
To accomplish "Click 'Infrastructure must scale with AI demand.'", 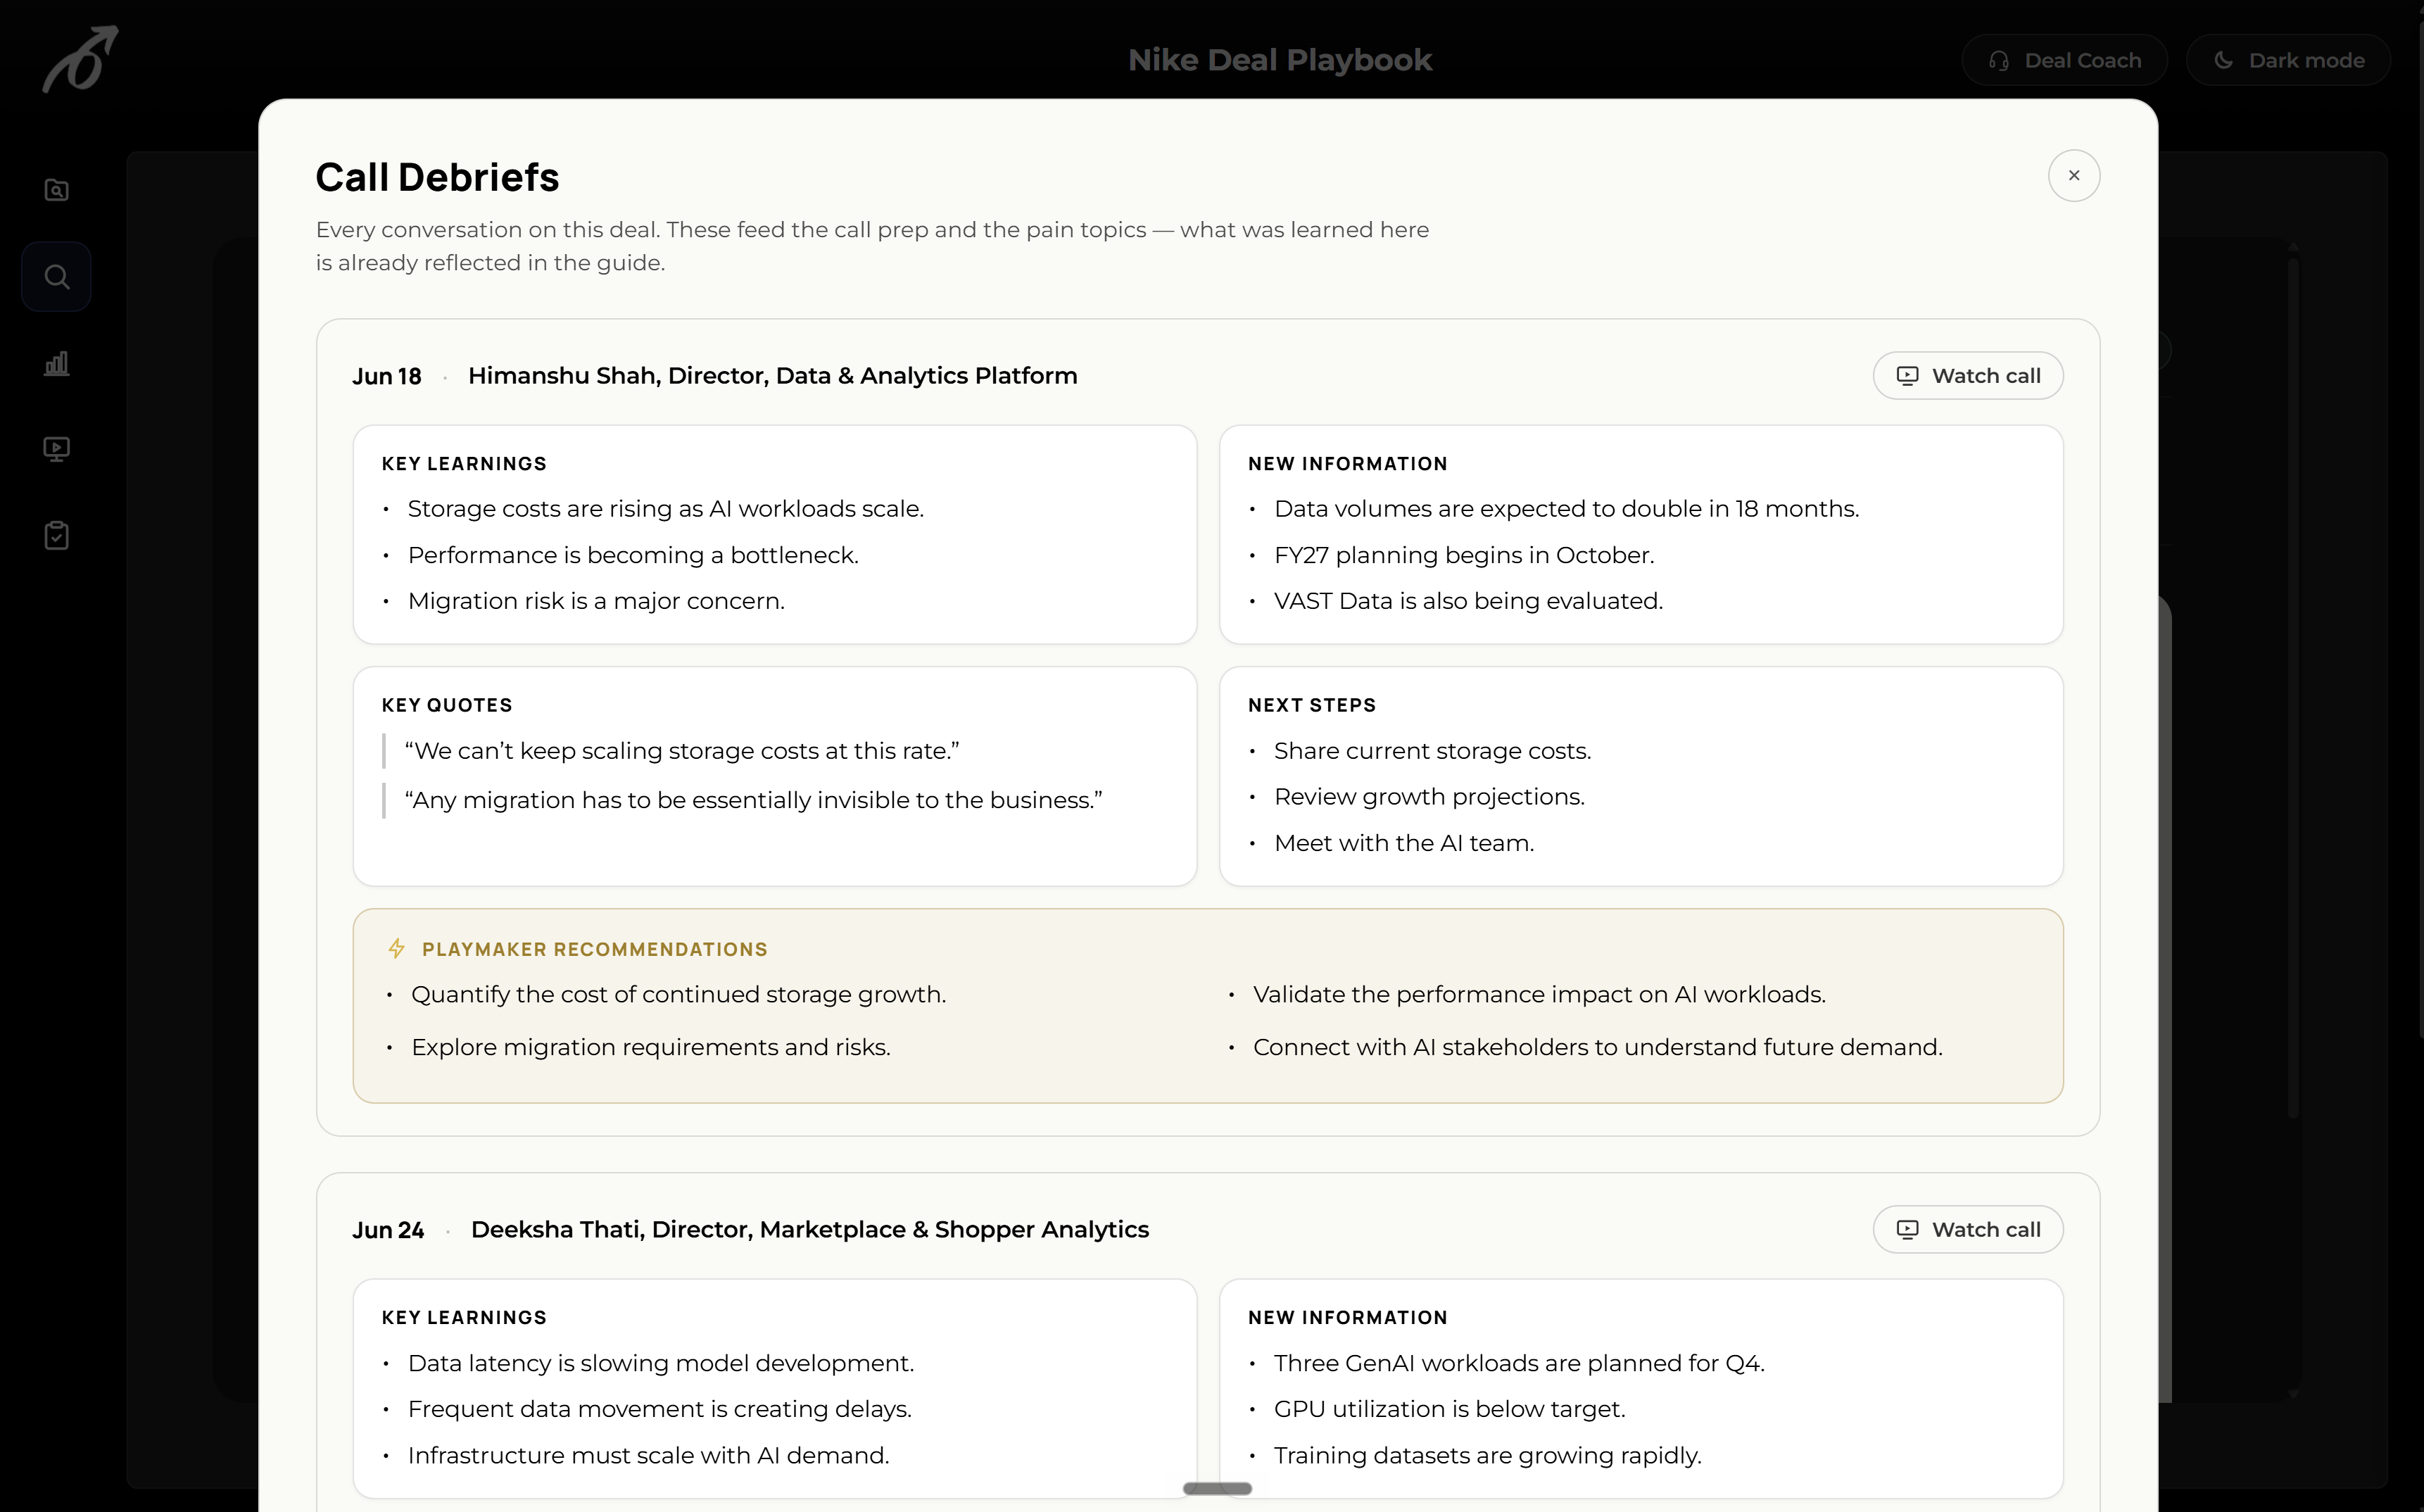I will pos(648,1455).
